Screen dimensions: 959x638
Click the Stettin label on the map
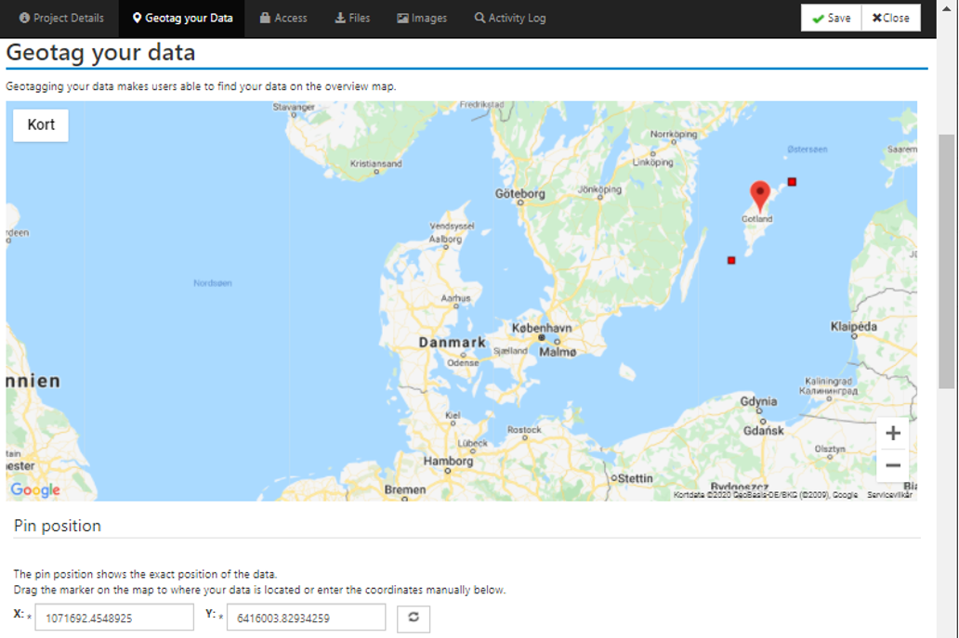pyautogui.click(x=635, y=478)
